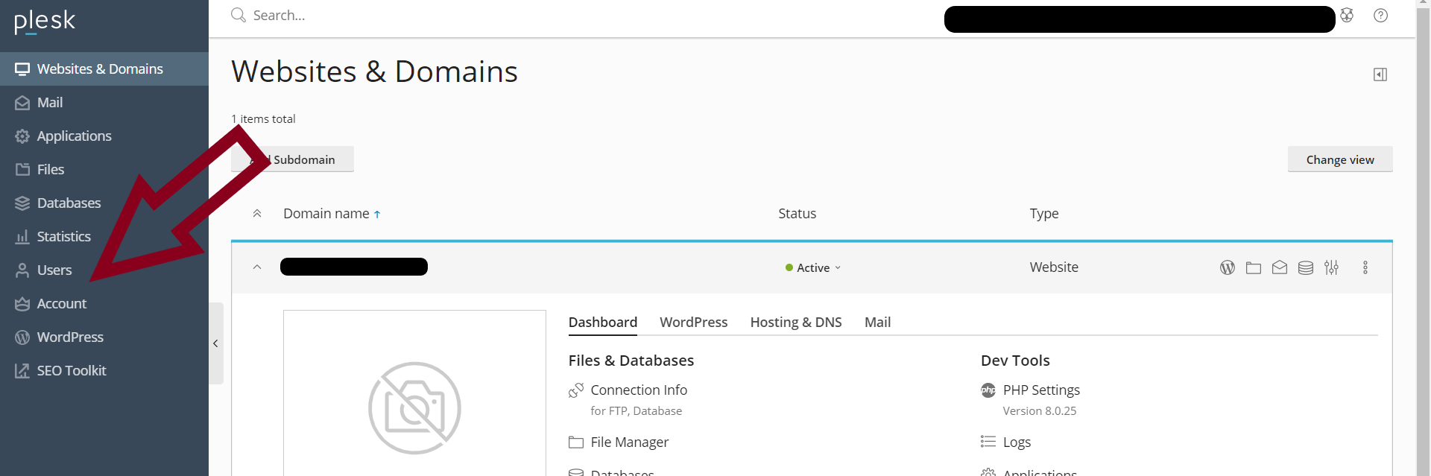1431x476 pixels.
Task: Click the Add Subdomain button
Action: coord(292,159)
